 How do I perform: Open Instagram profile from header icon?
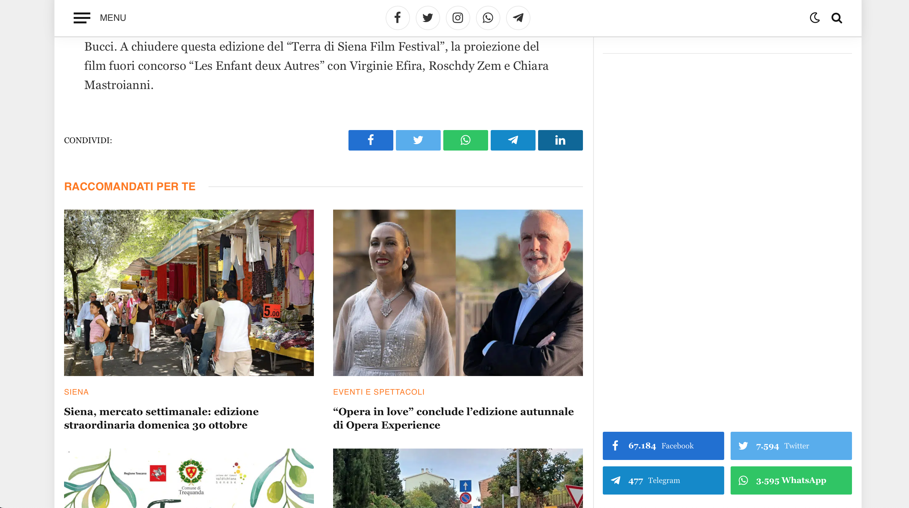click(x=458, y=18)
